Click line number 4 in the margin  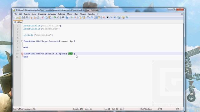click(17, 35)
